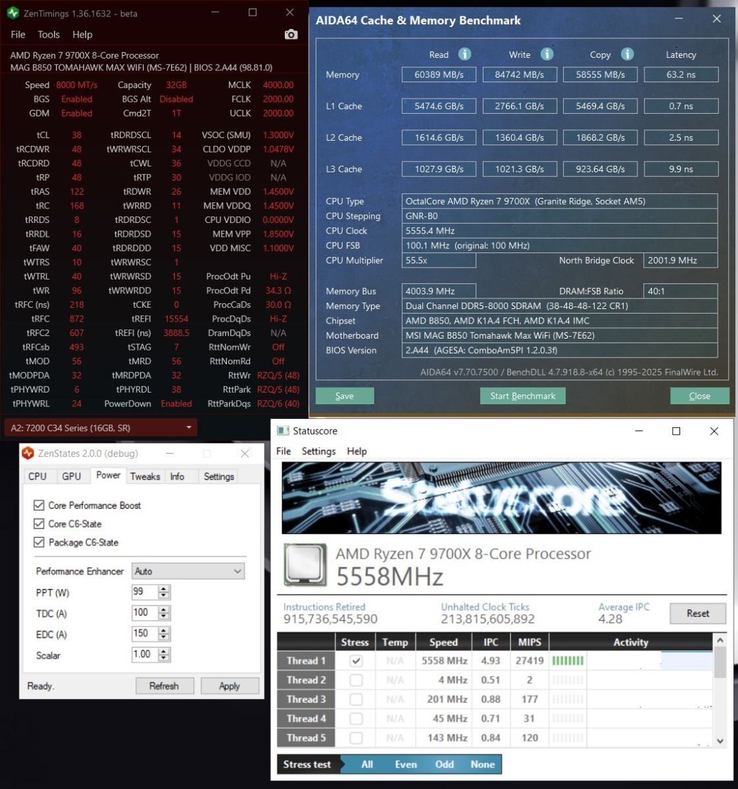Switch to the Settings tab in ZenStates
This screenshot has height=789, width=738.
pyautogui.click(x=219, y=476)
